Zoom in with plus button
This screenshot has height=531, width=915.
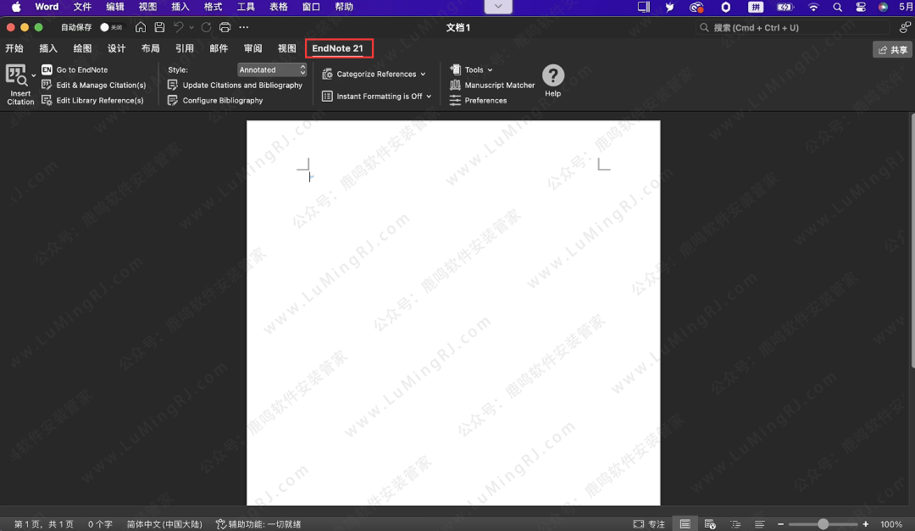(865, 524)
